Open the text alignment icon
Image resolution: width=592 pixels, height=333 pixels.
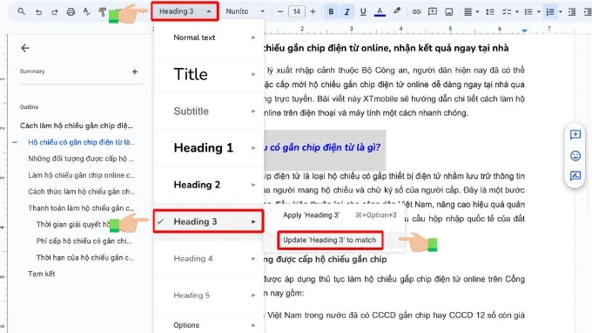(468, 11)
